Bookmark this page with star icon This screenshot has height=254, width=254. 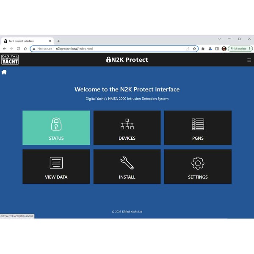coord(194,49)
